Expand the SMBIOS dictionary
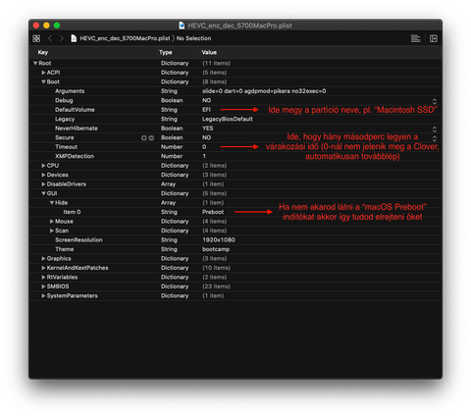This screenshot has height=417, width=471. point(43,287)
